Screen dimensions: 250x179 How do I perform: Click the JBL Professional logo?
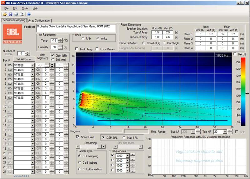[x=12, y=34]
